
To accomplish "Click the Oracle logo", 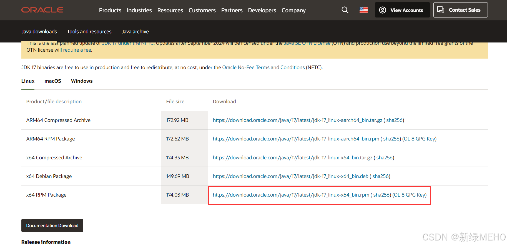I will pyautogui.click(x=42, y=10).
